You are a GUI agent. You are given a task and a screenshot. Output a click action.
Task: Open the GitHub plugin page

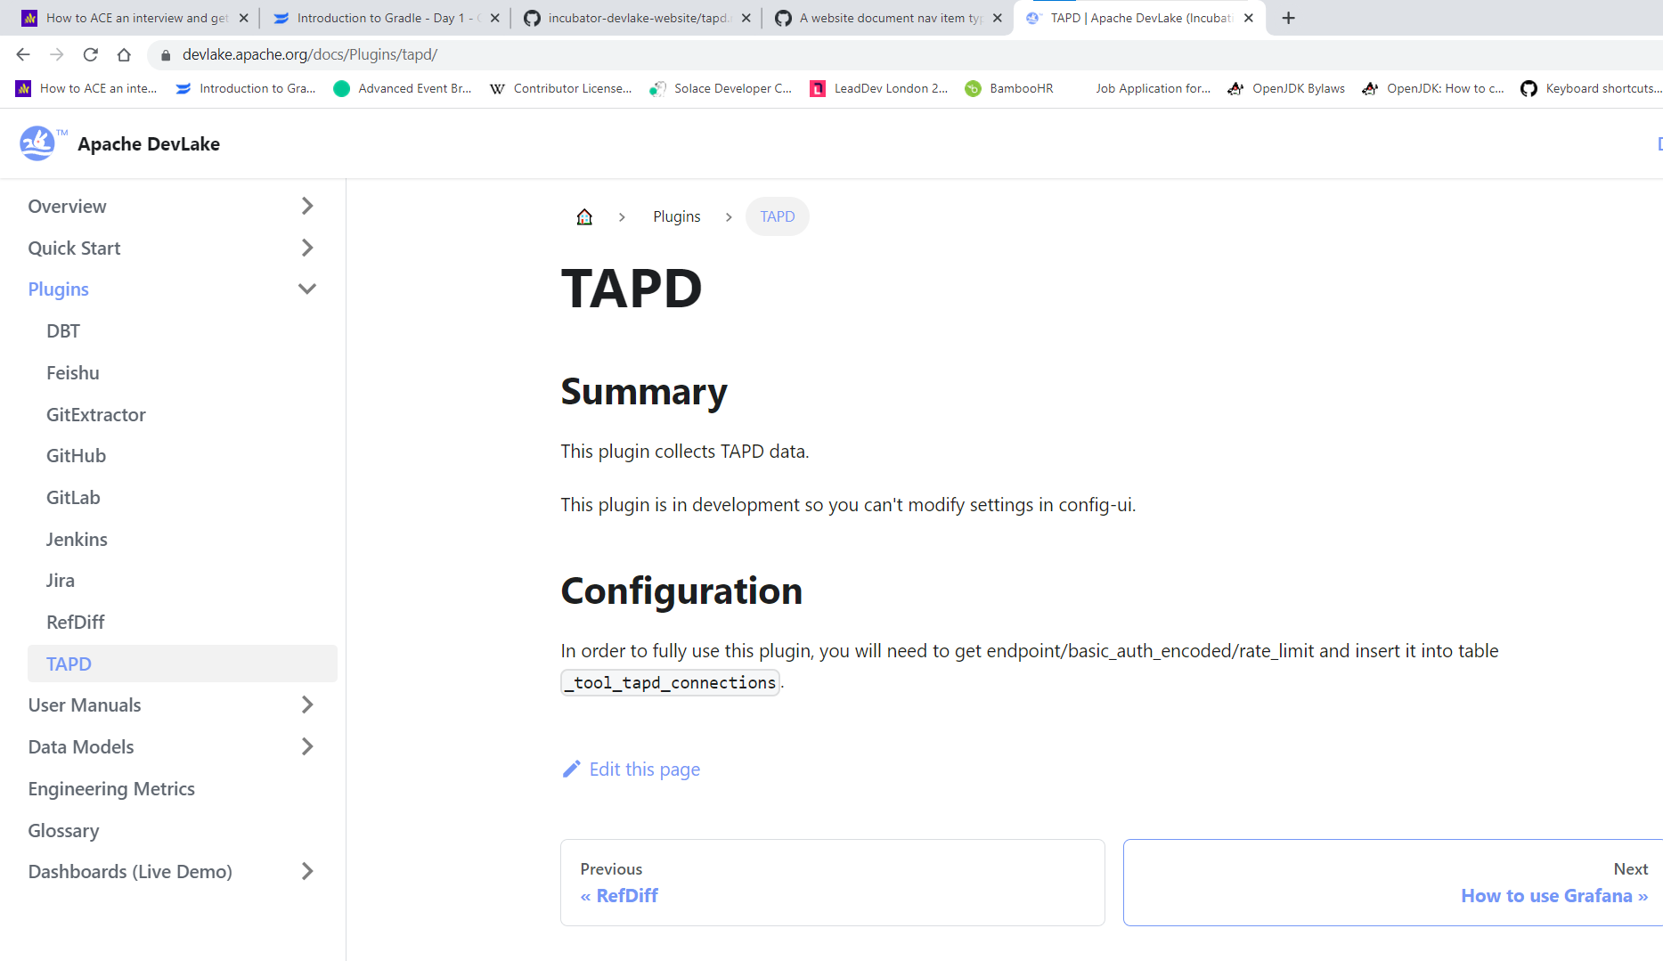pos(76,455)
